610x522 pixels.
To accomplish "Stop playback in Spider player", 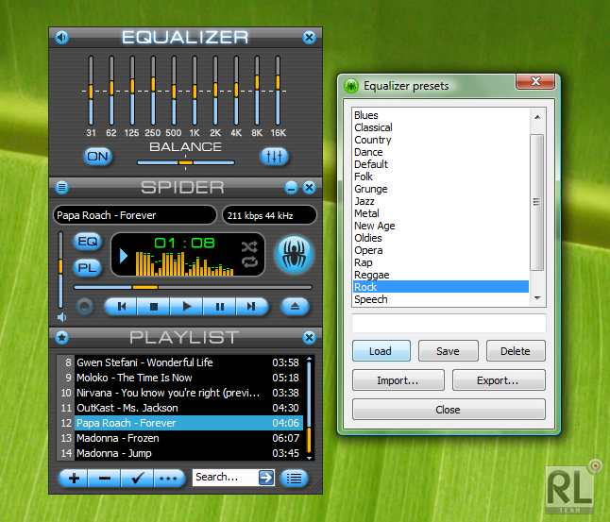I will click(x=154, y=306).
